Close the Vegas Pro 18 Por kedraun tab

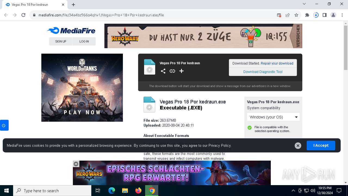(63, 5)
